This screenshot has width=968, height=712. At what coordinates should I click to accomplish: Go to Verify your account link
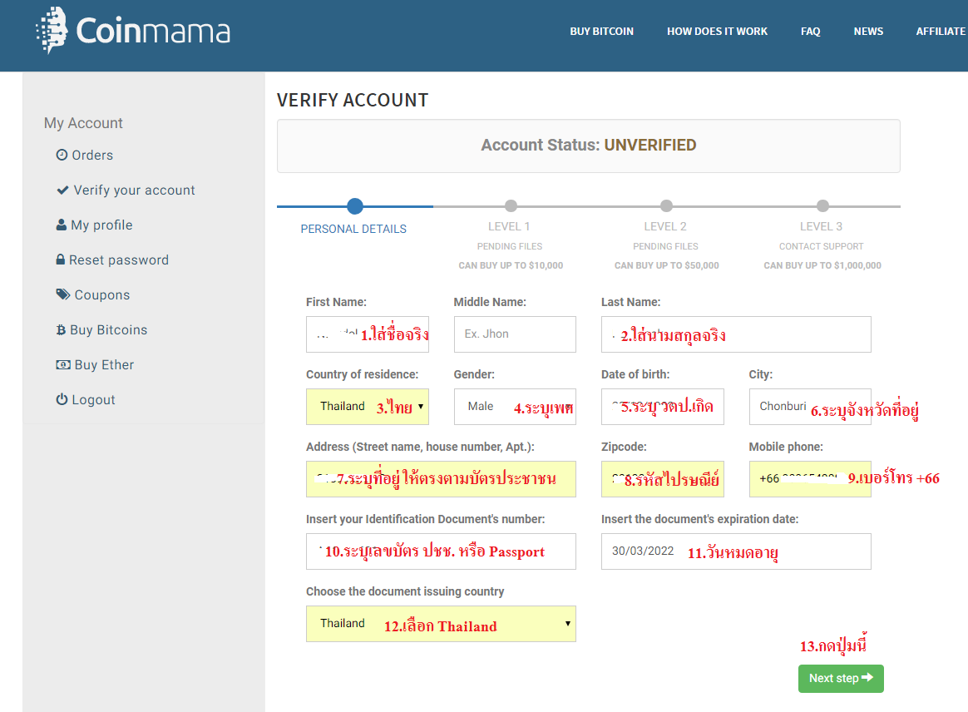click(x=134, y=190)
